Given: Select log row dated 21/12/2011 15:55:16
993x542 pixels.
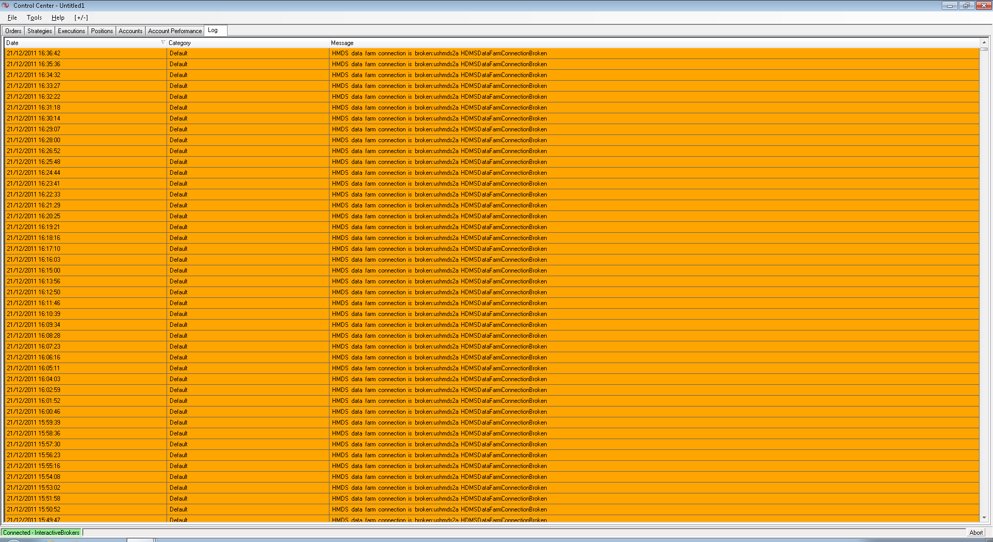Looking at the screenshot, I should (492, 466).
